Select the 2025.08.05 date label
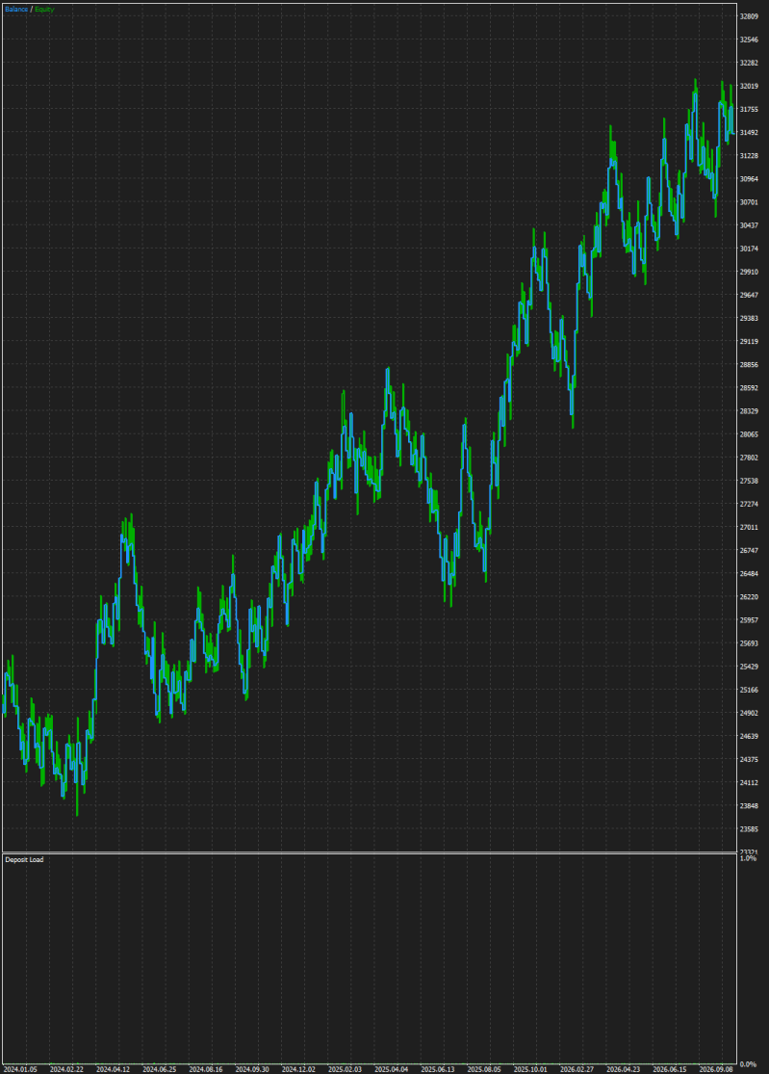 tap(484, 1070)
